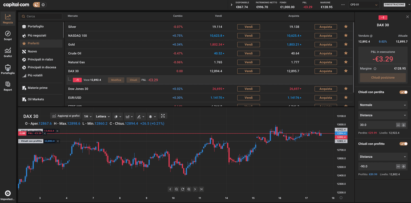411x203 pixels.
Task: Open the three-dots account menu
Action: [343, 5]
